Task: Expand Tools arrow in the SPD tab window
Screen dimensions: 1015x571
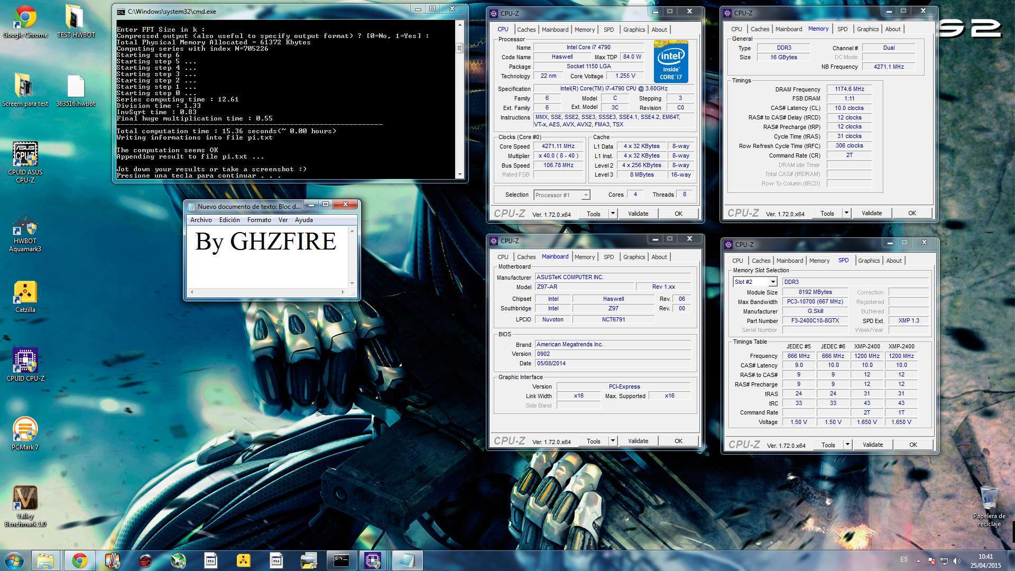Action: click(x=847, y=445)
